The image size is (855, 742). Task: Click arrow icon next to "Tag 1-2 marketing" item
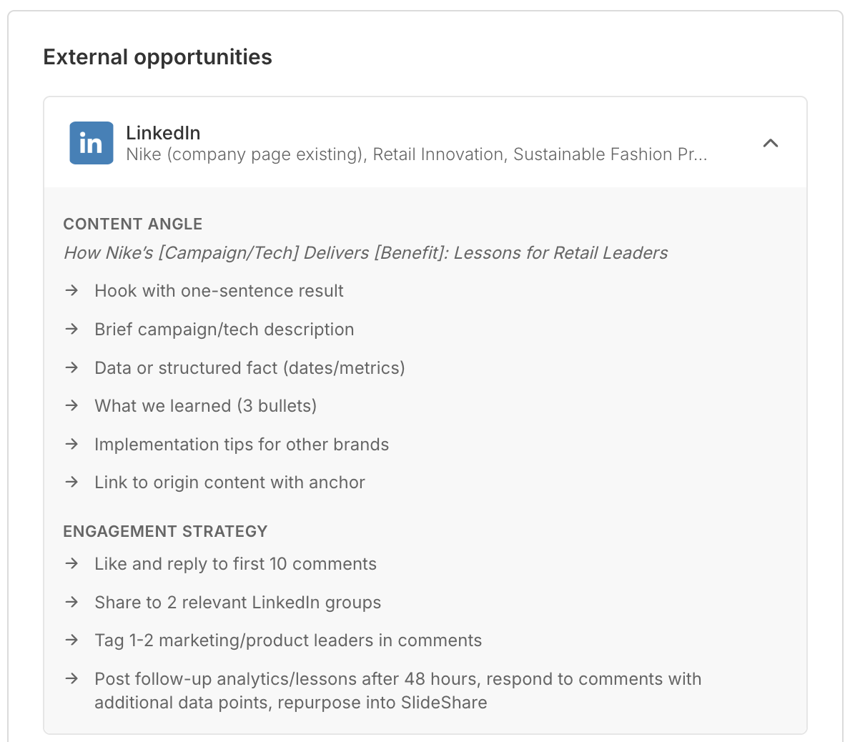tap(71, 640)
